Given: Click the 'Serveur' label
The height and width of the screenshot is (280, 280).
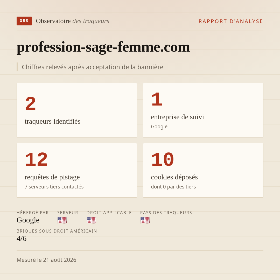Looking at the screenshot, I should 68,213.
